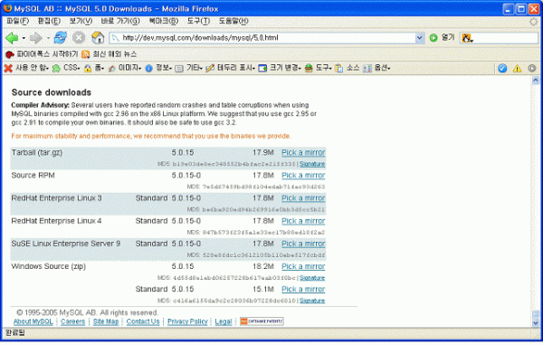Pick a mirror for RedHat Enterprise Linux 4
The width and height of the screenshot is (543, 345).
(303, 221)
